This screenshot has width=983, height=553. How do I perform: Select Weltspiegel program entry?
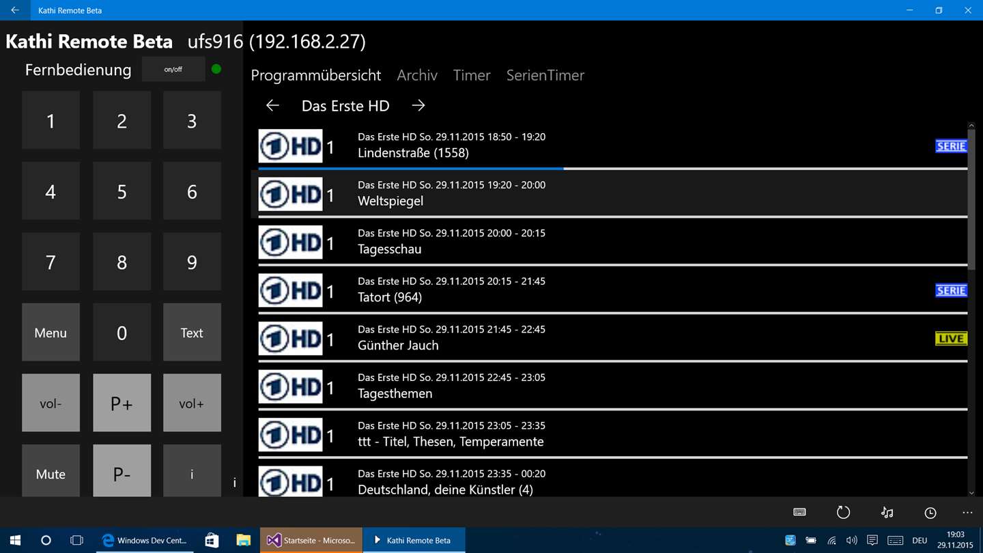click(x=610, y=194)
